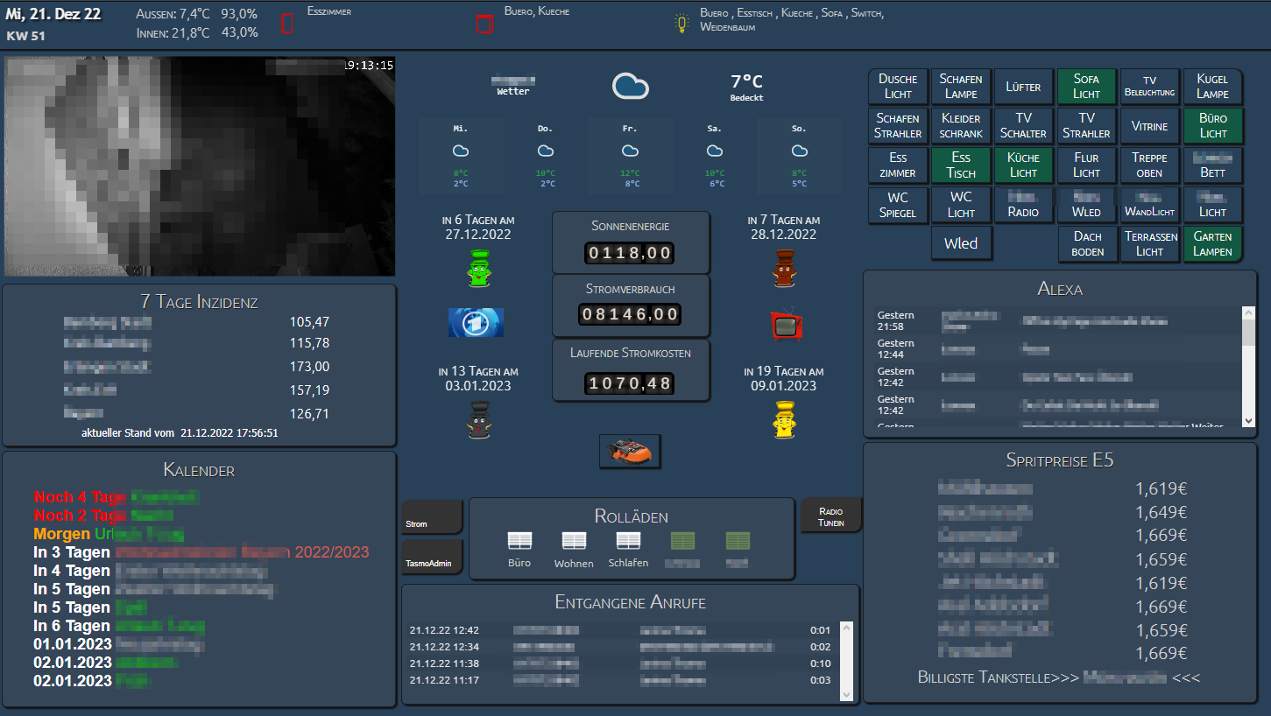
Task: Toggle the TV Strahler switch
Action: pyautogui.click(x=1086, y=126)
